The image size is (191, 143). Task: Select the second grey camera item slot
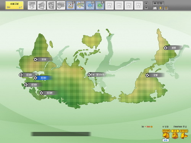tap(61, 5)
